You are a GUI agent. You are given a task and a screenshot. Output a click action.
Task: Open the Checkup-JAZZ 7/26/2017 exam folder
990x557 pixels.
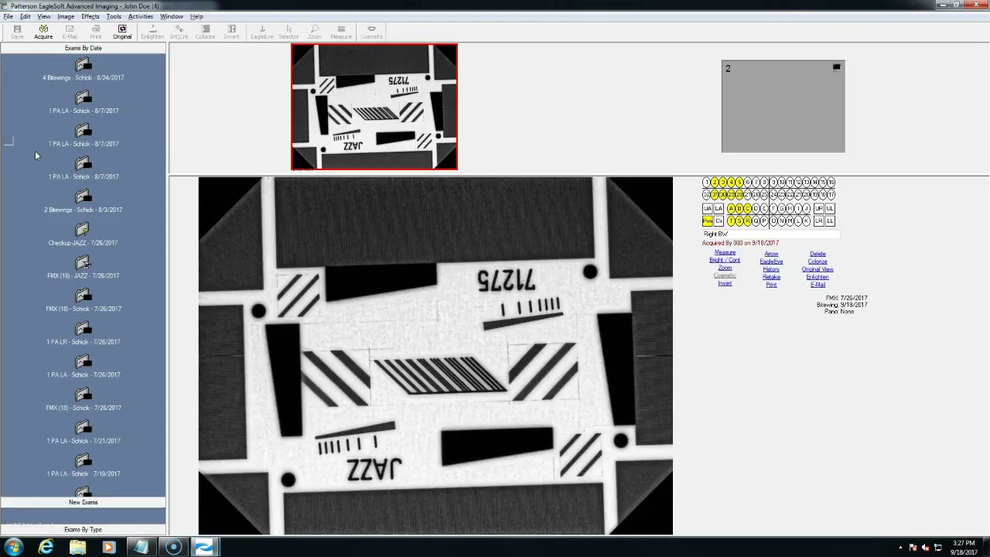click(x=83, y=234)
